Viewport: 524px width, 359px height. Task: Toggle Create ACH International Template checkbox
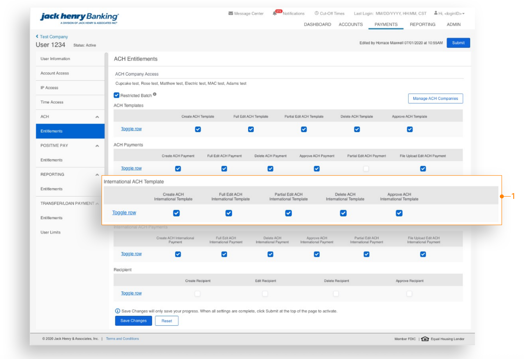176,213
